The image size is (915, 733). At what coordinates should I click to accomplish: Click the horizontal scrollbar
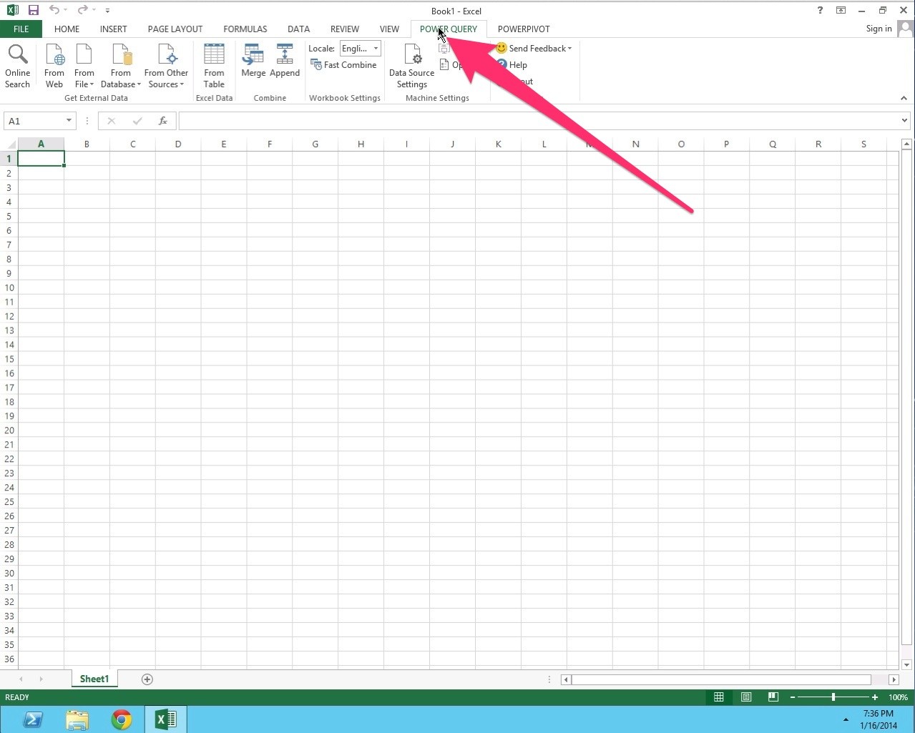pos(721,679)
